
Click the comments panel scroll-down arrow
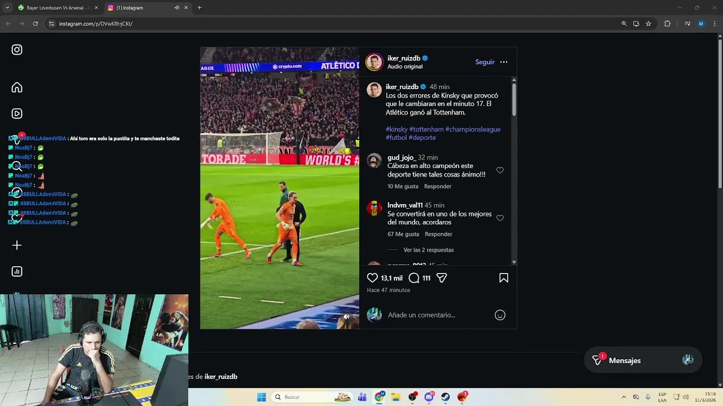pyautogui.click(x=514, y=262)
